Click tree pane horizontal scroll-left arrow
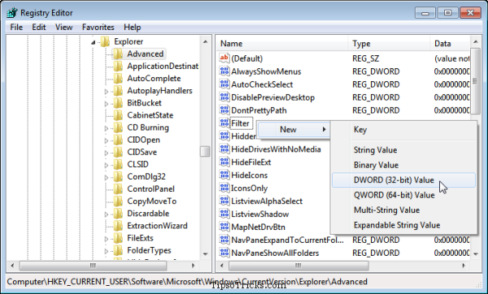This screenshot has height=294, width=488. pos(12,266)
